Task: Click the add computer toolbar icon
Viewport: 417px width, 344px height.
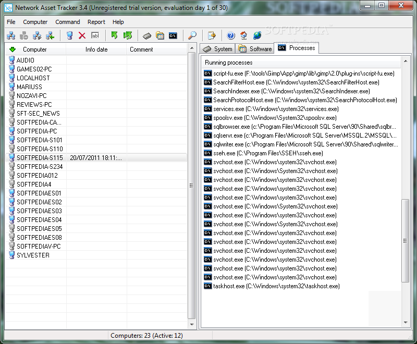Action: coord(69,35)
